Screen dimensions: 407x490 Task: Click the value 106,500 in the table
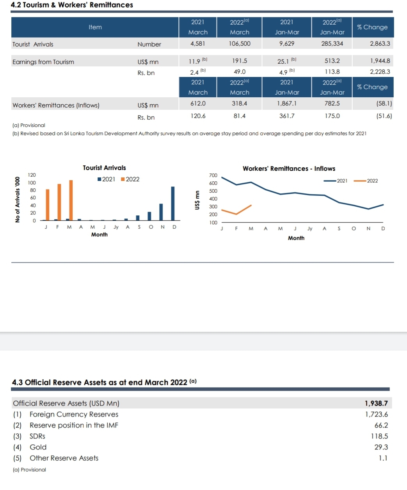pos(240,43)
